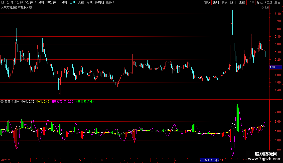Click the MAM: 5.39 indicator value
283x163 pixels.
coord(28,102)
